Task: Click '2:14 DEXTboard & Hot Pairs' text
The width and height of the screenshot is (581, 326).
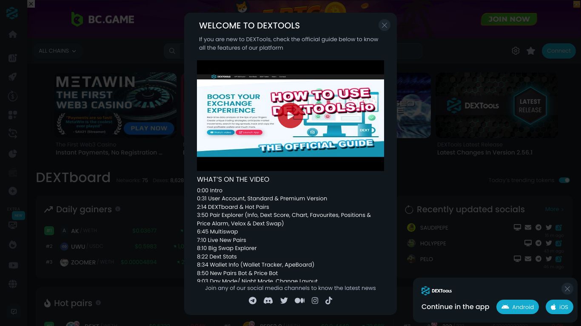Action: 233,207
